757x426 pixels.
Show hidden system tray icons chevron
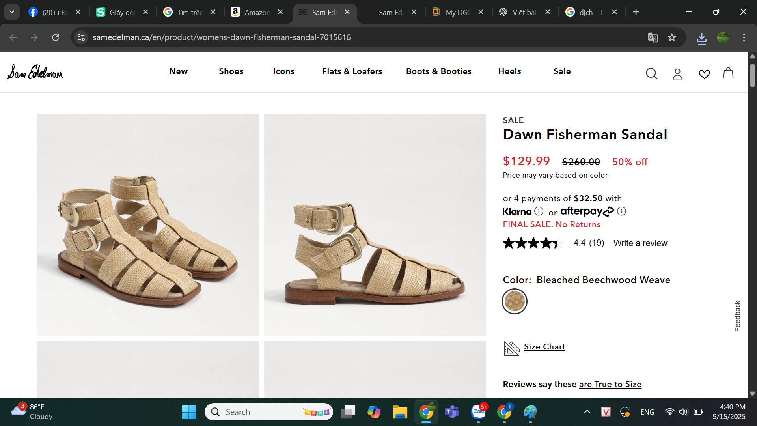tap(587, 412)
